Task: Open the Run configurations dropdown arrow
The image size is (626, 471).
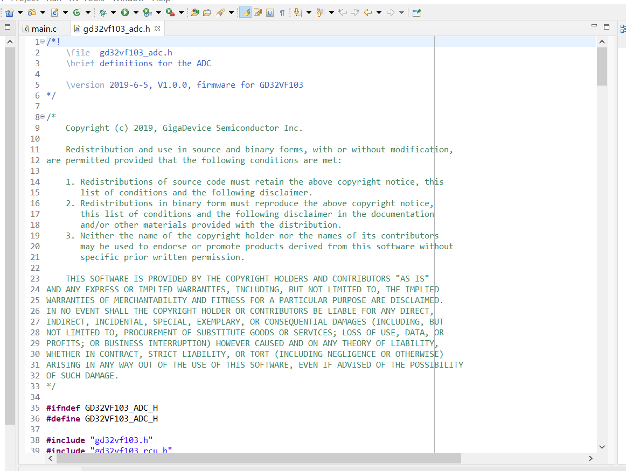Action: [136, 13]
